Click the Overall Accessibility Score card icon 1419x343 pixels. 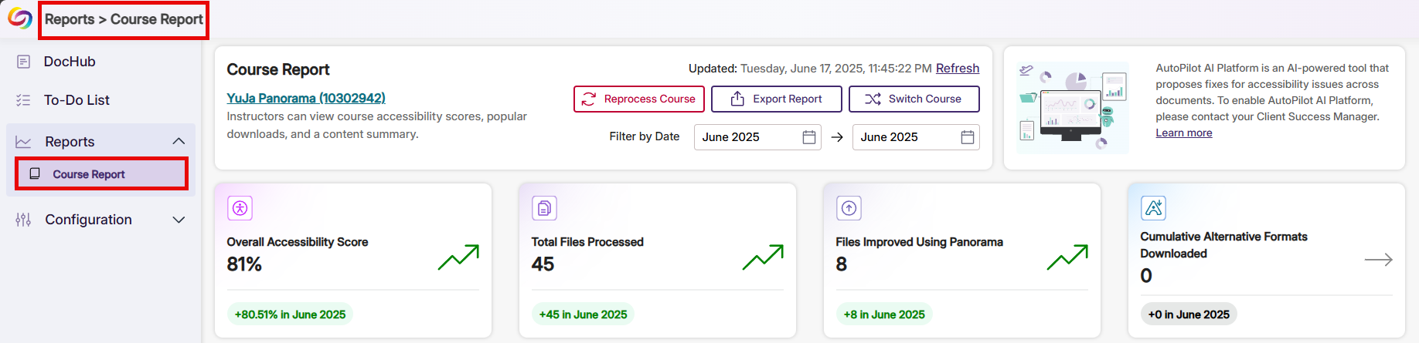pyautogui.click(x=240, y=208)
